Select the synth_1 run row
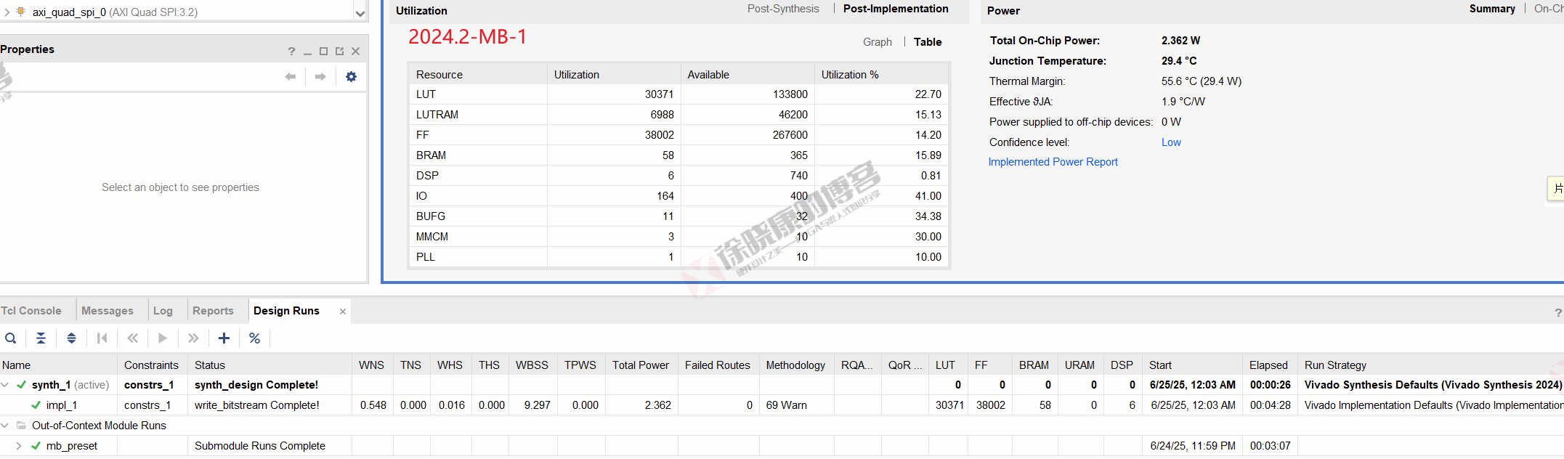The image size is (1564, 459). coord(782,385)
